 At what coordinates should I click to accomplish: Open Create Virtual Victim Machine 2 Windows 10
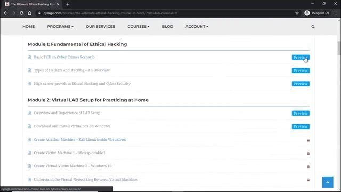[x=72, y=166]
